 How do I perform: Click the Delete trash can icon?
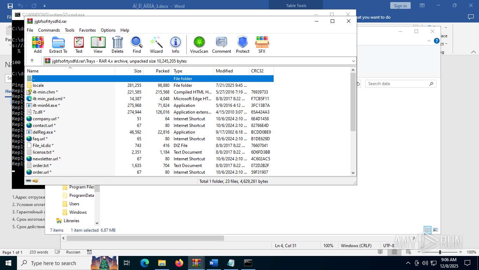(x=117, y=45)
